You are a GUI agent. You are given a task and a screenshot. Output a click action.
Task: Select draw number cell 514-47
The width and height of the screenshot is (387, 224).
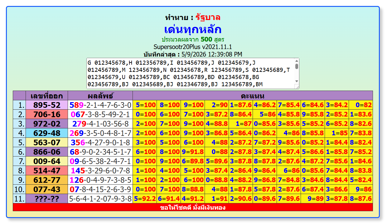pyautogui.click(x=47, y=171)
